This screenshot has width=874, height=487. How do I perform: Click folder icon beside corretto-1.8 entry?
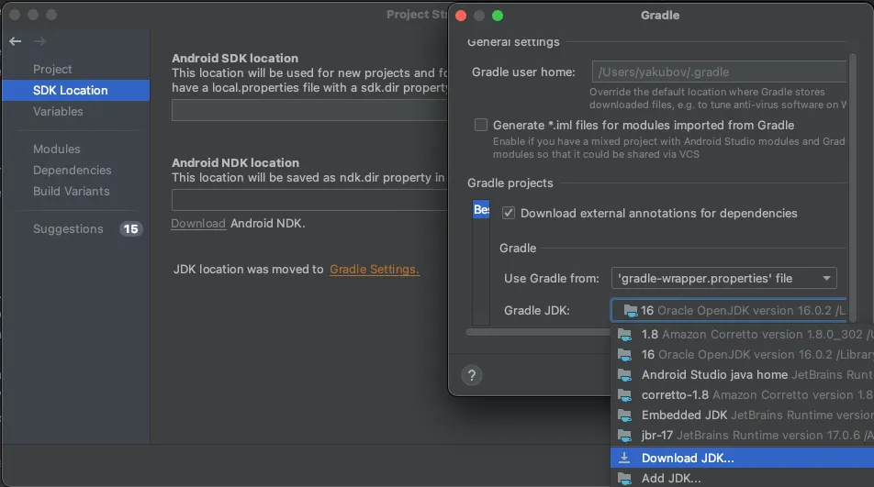[x=625, y=395]
